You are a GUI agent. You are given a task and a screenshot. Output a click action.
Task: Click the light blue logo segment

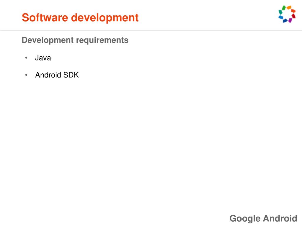click(281, 17)
